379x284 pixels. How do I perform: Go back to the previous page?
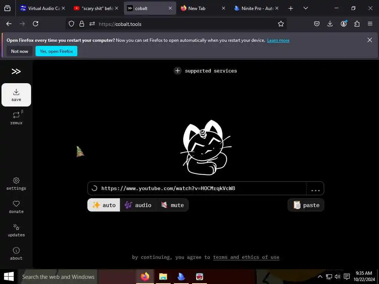tap(9, 24)
